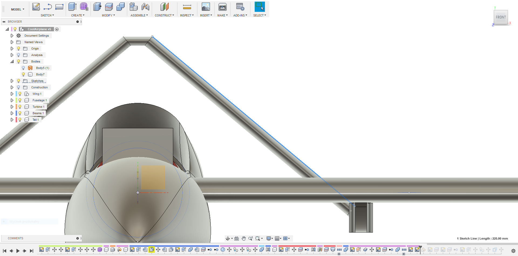The height and width of the screenshot is (256, 518).
Task: Toggle visibility bulb for Sketches folder
Action: pos(18,81)
